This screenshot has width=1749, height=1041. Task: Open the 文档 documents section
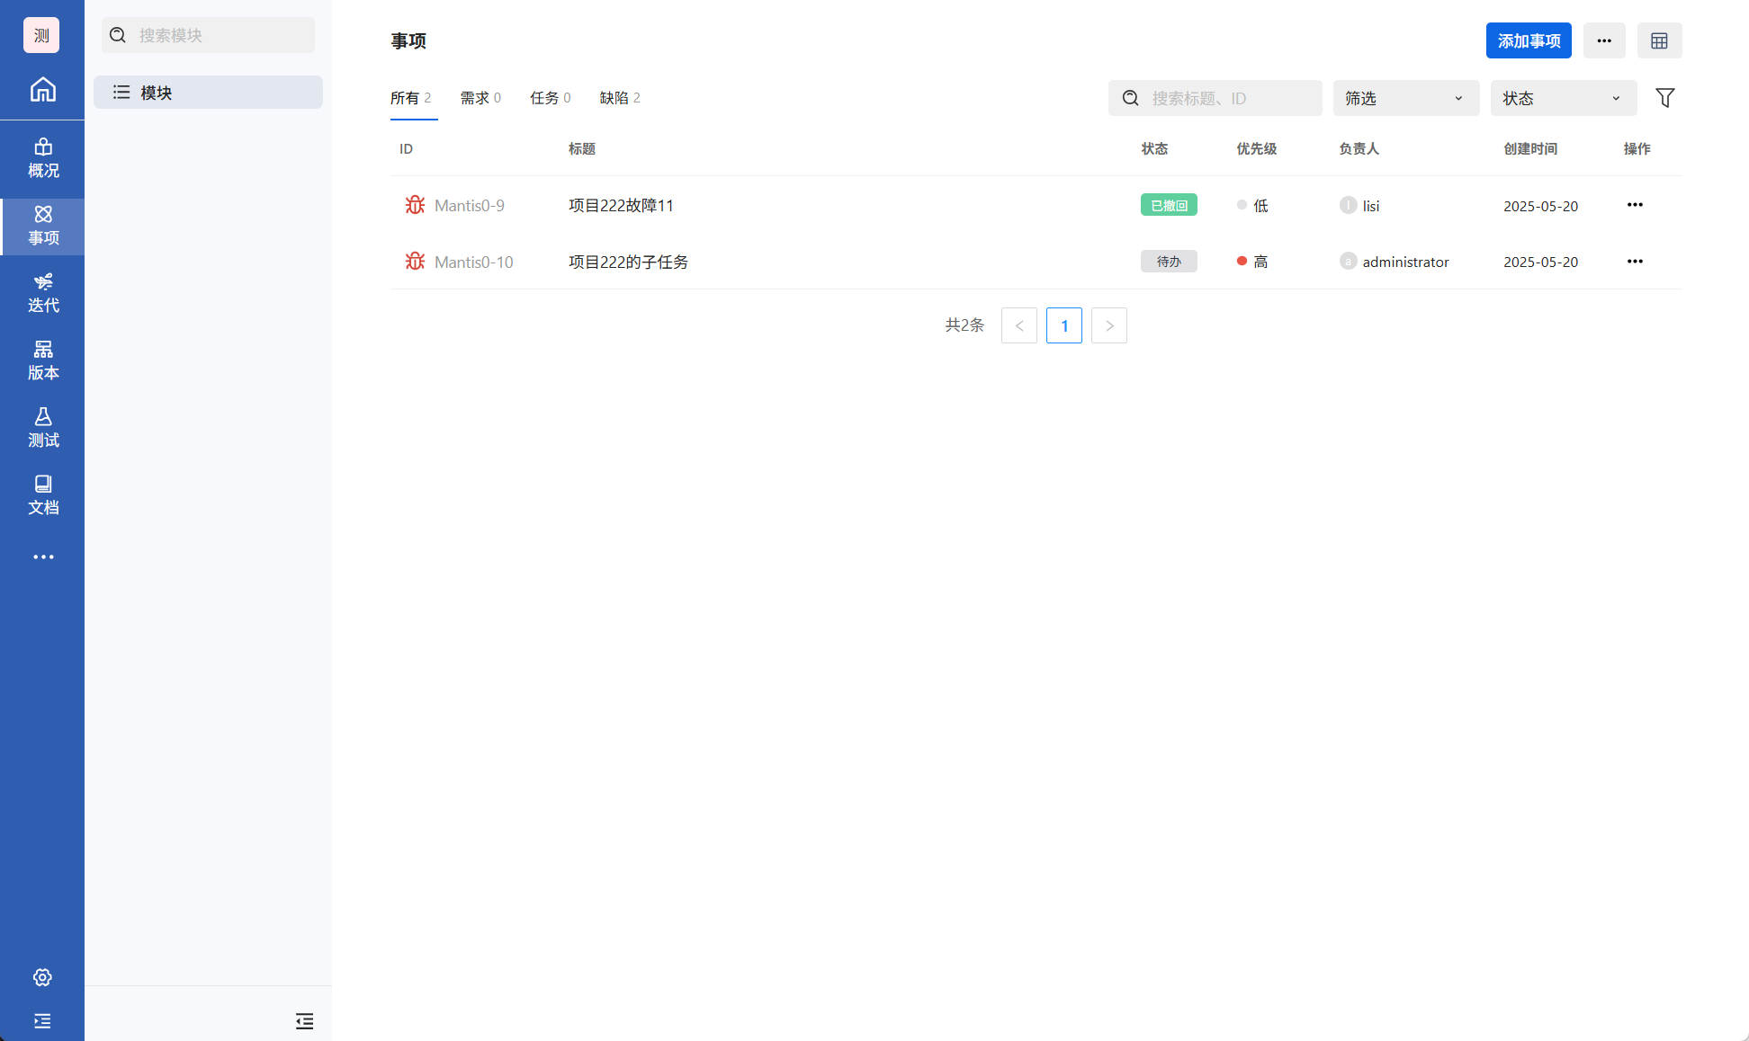point(42,495)
